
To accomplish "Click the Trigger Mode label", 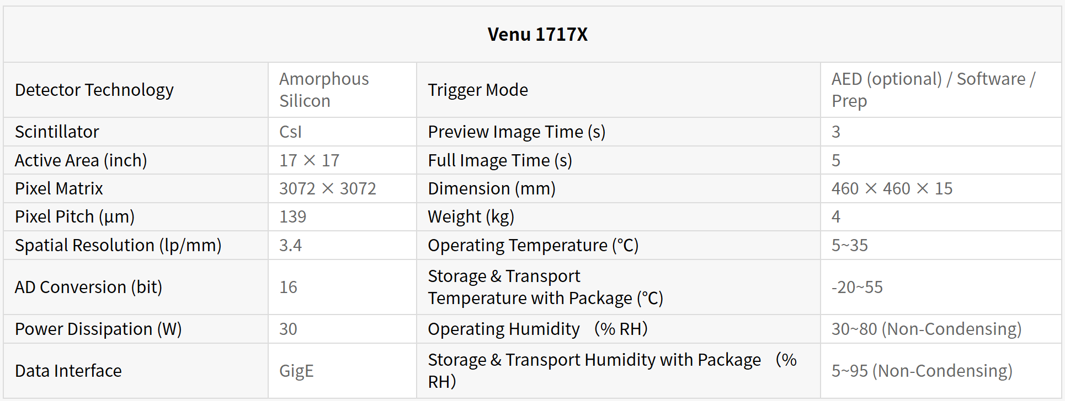I will tap(478, 90).
